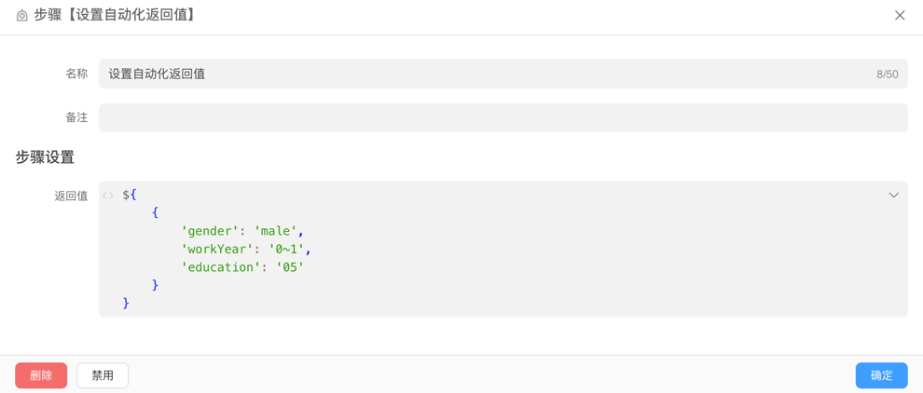Click the 'gender' key in the code
This screenshot has height=393, width=923.
(210, 231)
